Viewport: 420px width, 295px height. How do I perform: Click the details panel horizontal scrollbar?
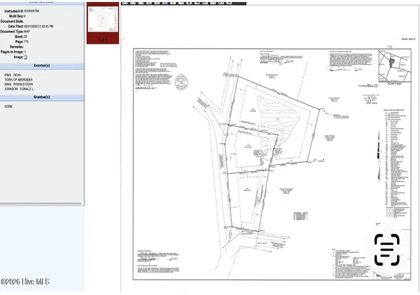coord(41,203)
